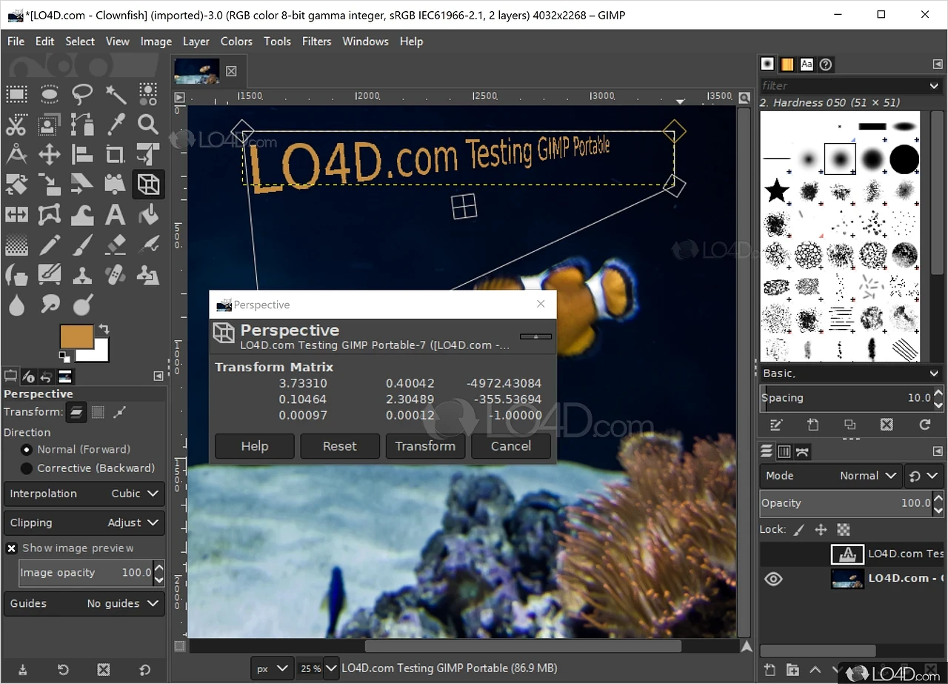Image resolution: width=948 pixels, height=684 pixels.
Task: Refresh brushes with the reload icon
Action: 924,425
